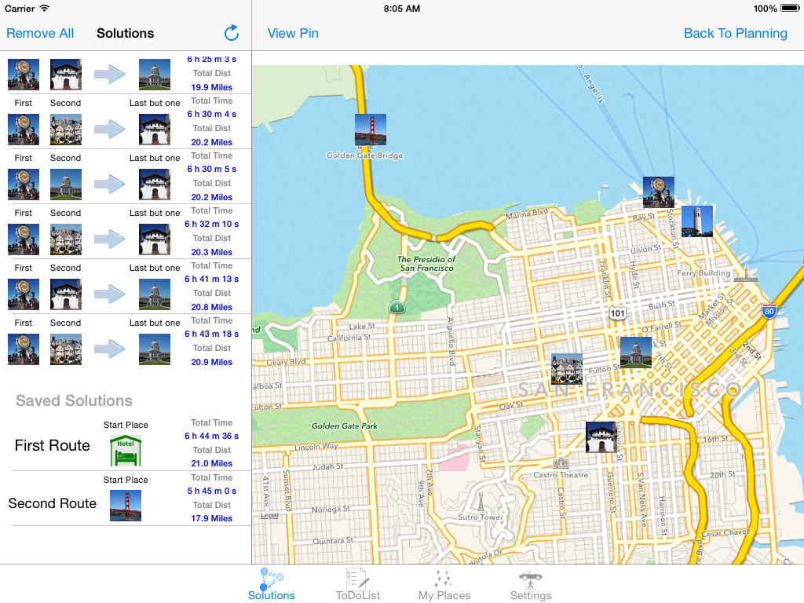The height and width of the screenshot is (603, 804).
Task: Switch to the Solutions tab
Action: [x=271, y=584]
